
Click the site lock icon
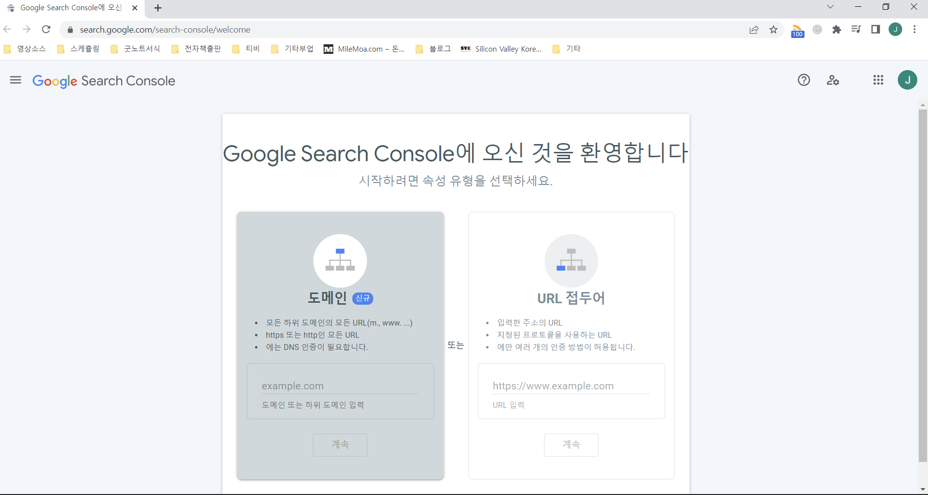tap(70, 30)
